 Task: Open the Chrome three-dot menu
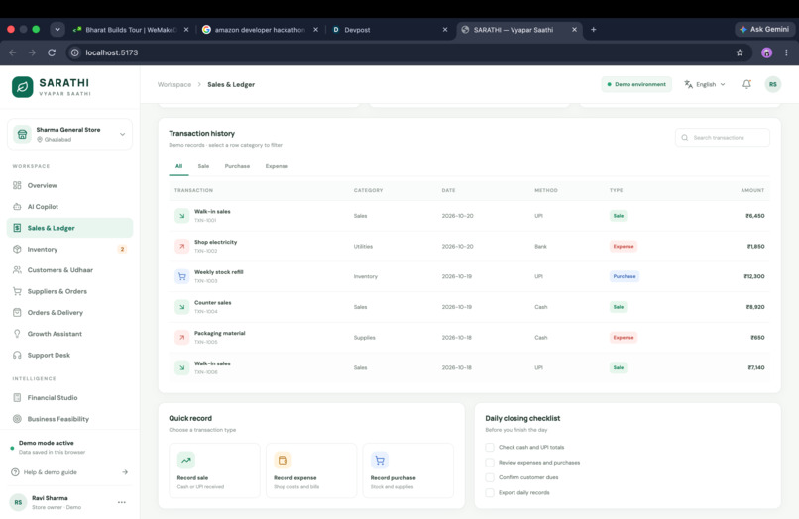(786, 52)
